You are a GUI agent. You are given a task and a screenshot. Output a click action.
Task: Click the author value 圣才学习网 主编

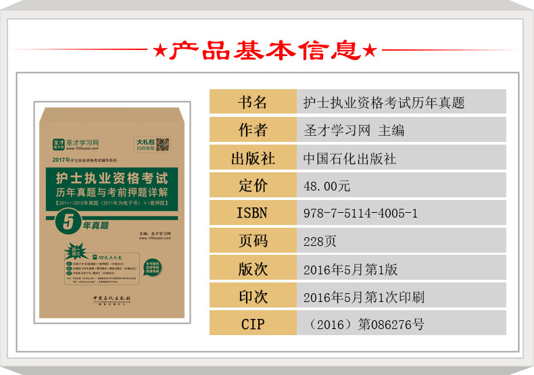coord(354,130)
